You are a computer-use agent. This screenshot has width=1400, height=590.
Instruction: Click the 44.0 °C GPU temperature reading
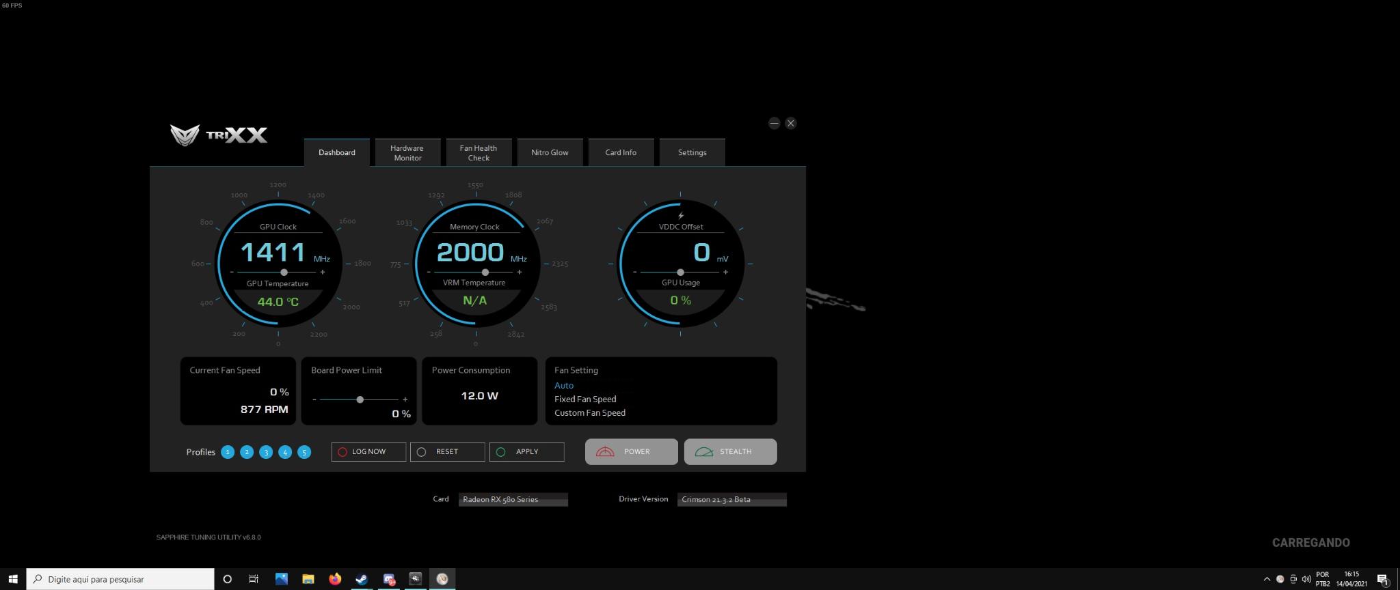(278, 301)
